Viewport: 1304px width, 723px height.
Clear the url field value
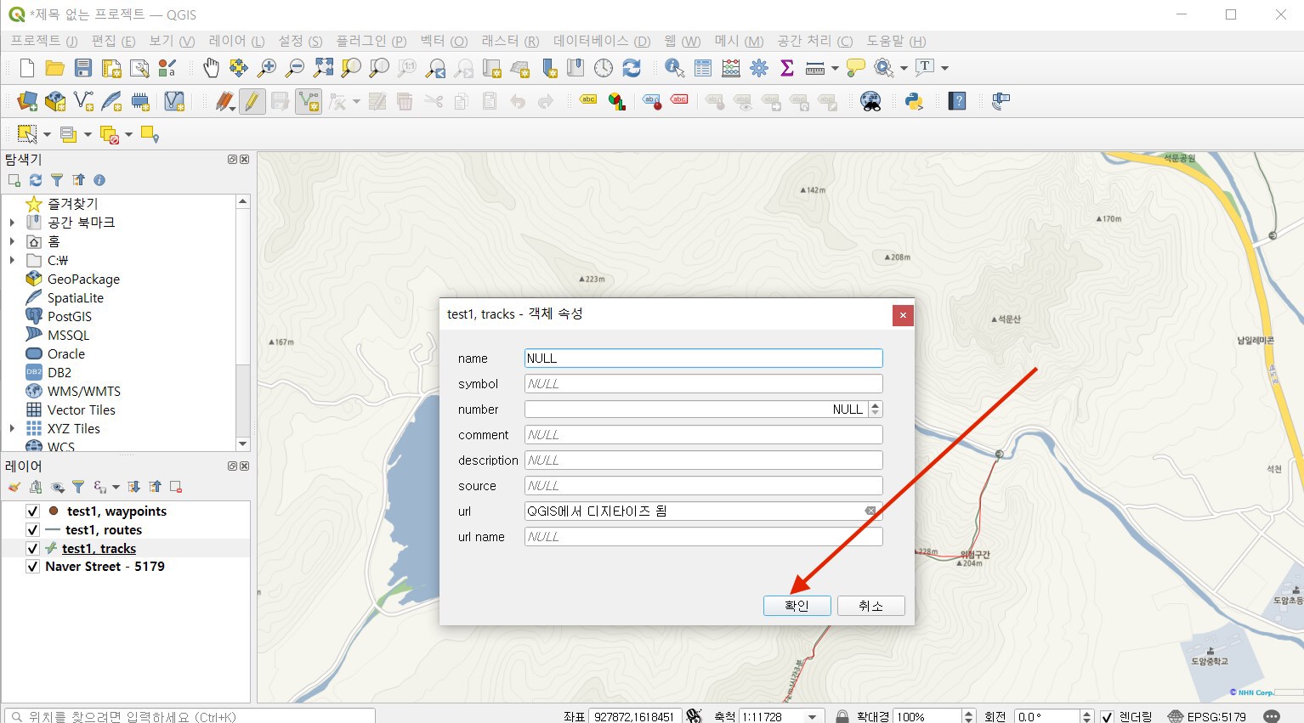point(870,511)
